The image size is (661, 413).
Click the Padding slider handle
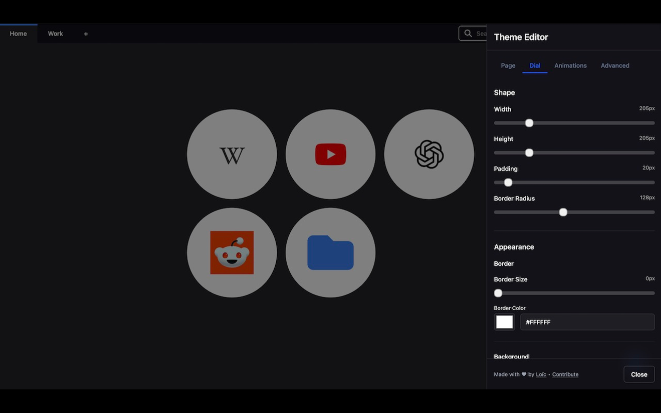pos(508,182)
